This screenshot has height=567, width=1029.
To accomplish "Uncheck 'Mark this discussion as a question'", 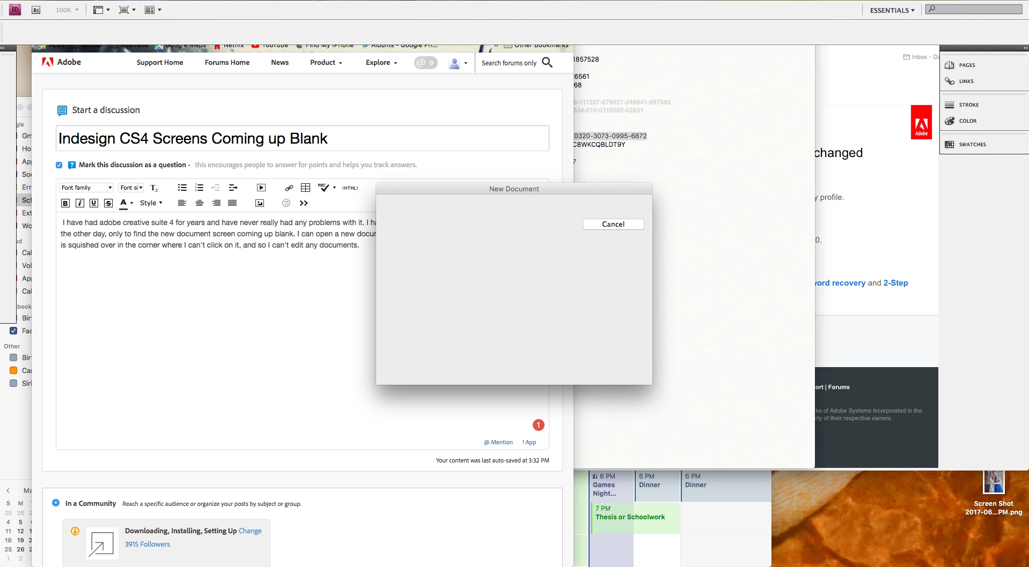I will tap(59, 165).
